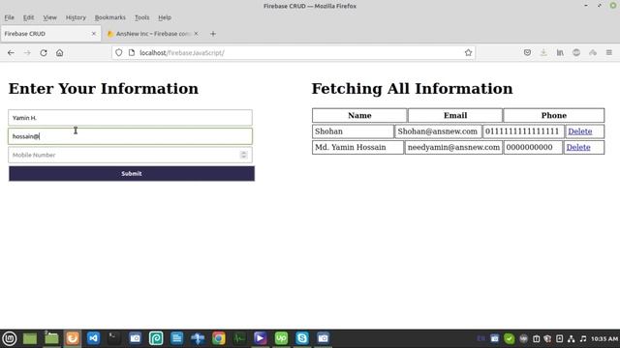
Task: Open the Library icon in the toolbar
Action: pos(560,52)
